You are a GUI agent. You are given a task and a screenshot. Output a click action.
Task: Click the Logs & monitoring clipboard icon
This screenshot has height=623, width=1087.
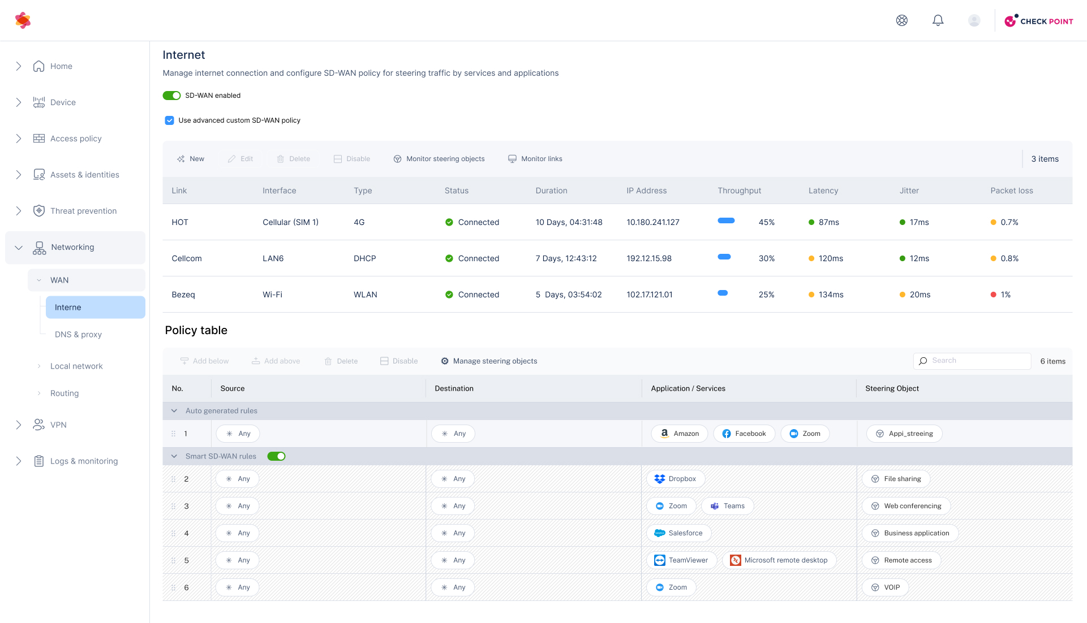pyautogui.click(x=38, y=461)
